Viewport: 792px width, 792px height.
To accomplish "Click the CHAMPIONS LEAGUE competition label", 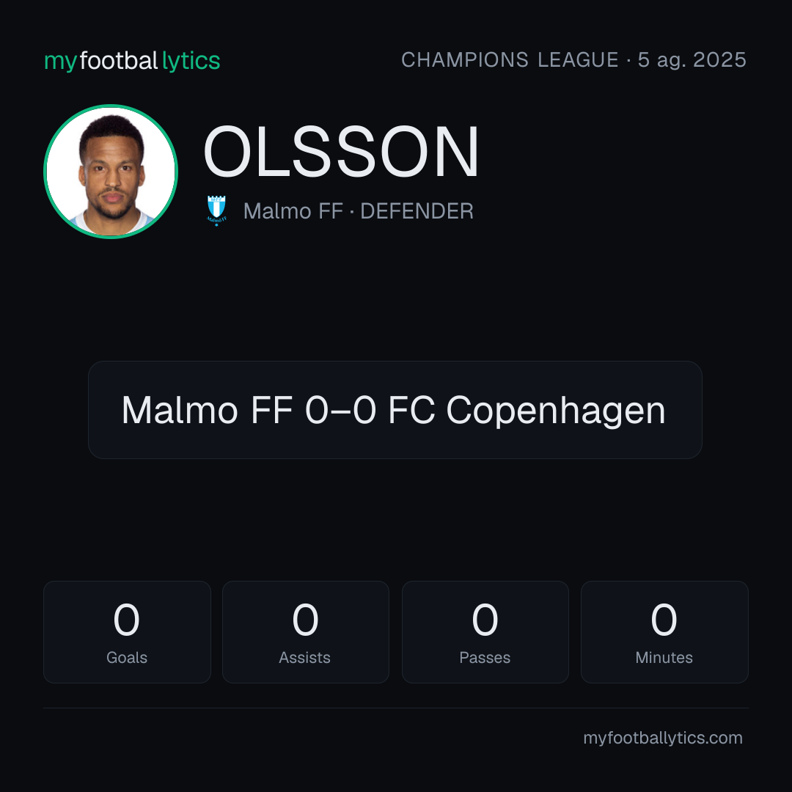I will (510, 59).
